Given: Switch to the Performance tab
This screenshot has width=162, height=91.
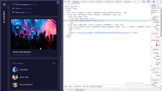Looking at the screenshot, I should pos(109,2).
